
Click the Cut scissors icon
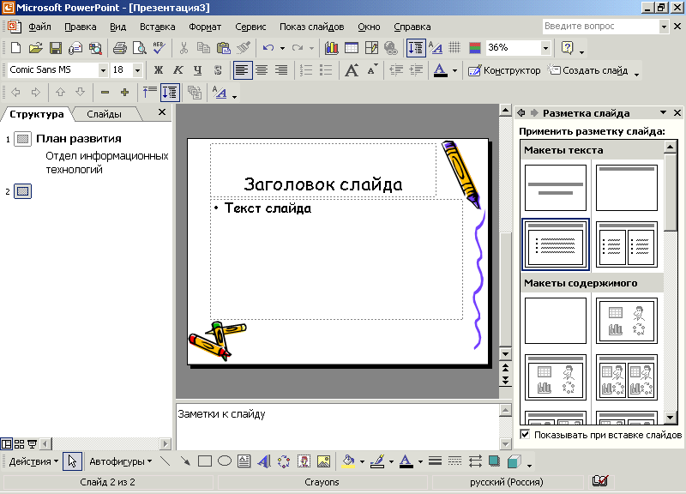click(184, 48)
